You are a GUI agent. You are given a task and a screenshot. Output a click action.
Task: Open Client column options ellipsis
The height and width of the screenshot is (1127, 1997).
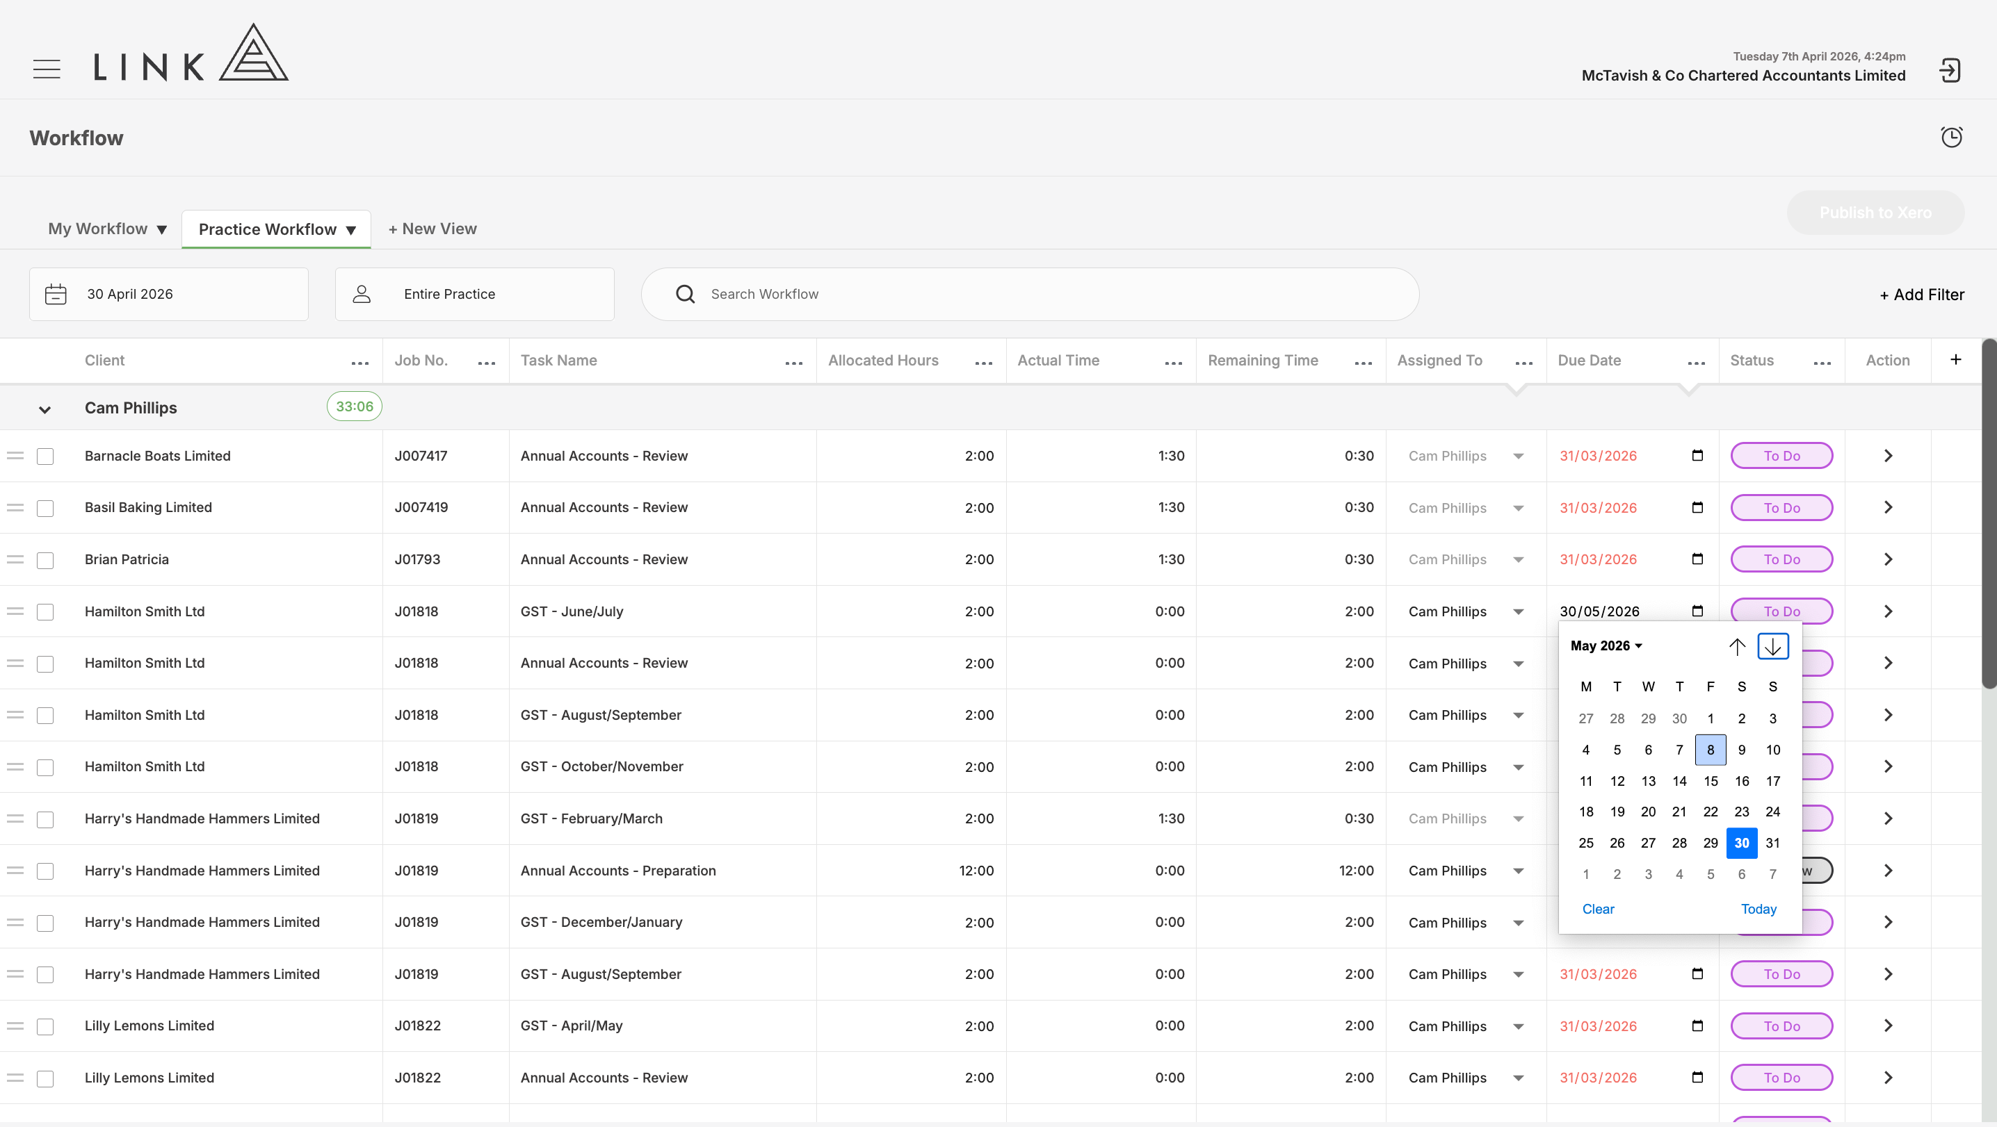tap(359, 363)
